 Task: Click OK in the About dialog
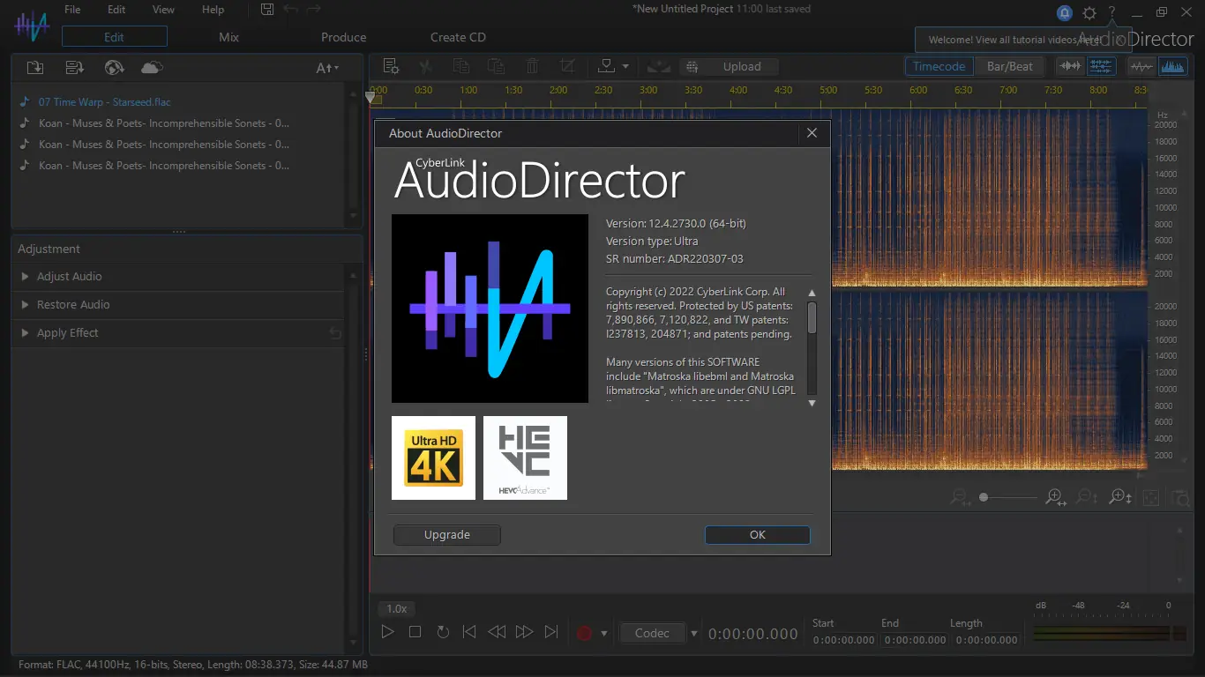click(757, 535)
